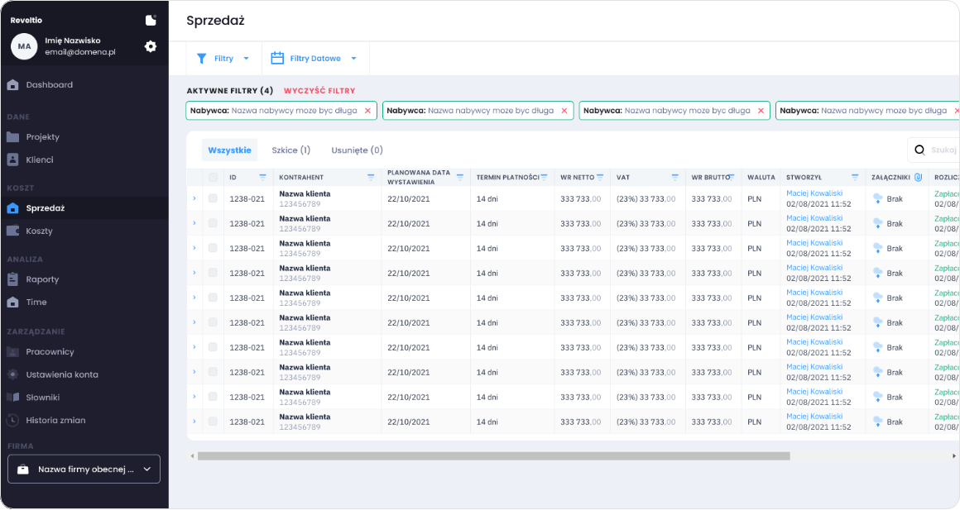The height and width of the screenshot is (510, 960).
Task: Click Wyczyść Filtry to clear filters
Action: click(x=319, y=90)
